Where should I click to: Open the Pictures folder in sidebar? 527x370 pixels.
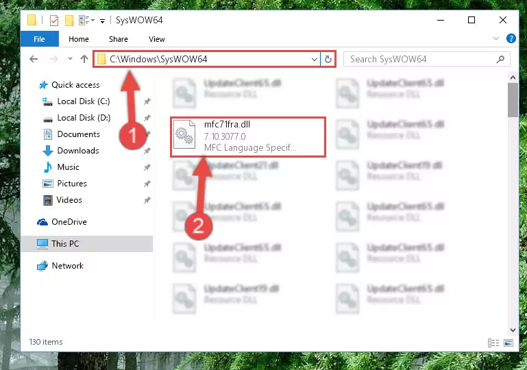point(72,184)
